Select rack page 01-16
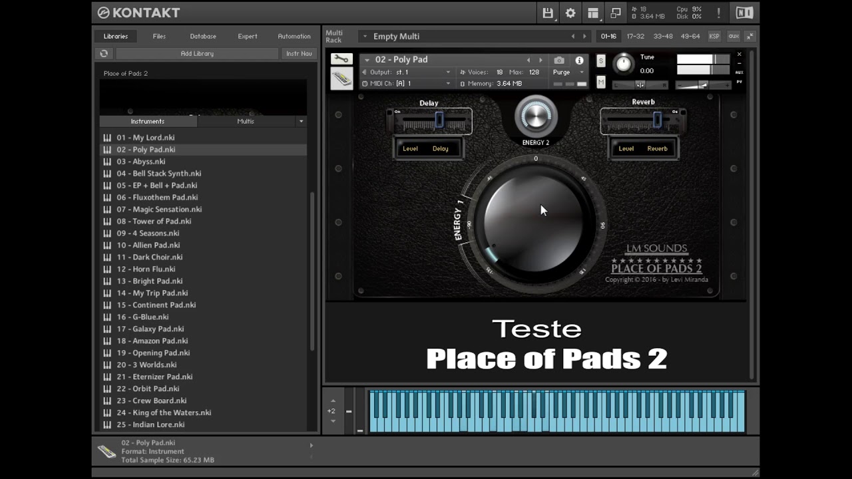852x479 pixels. pyautogui.click(x=608, y=37)
